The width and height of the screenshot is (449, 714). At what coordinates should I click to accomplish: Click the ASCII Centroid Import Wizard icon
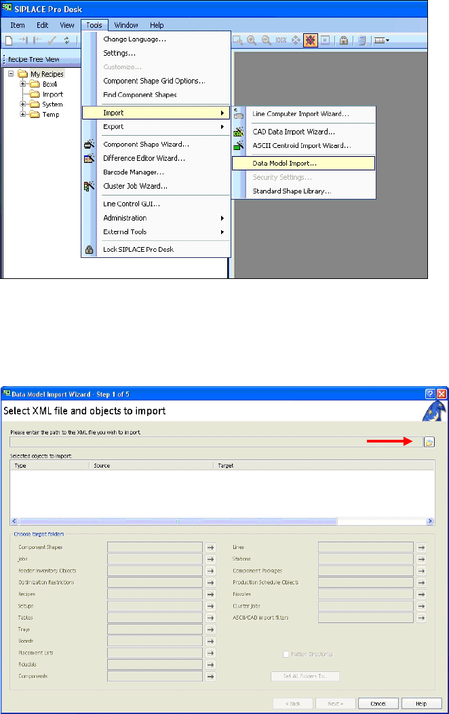tap(238, 146)
